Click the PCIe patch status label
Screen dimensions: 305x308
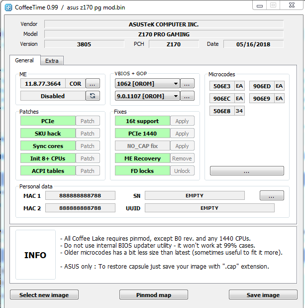(48, 121)
